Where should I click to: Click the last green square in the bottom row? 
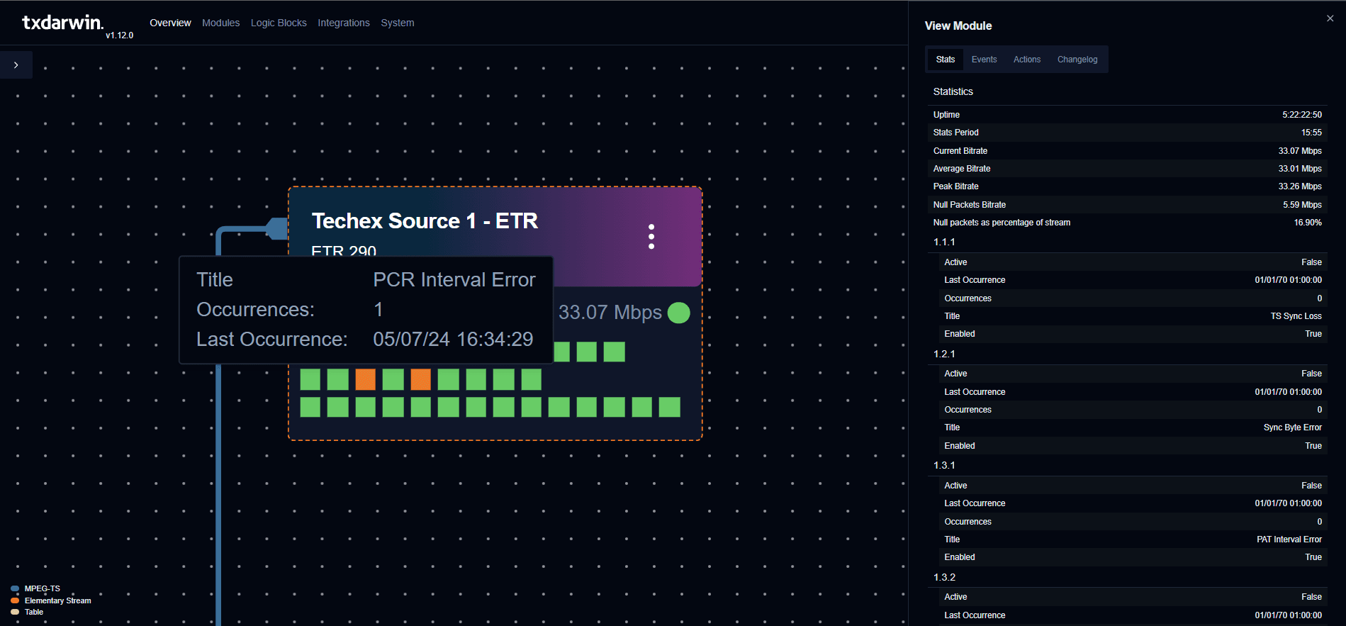tap(669, 407)
